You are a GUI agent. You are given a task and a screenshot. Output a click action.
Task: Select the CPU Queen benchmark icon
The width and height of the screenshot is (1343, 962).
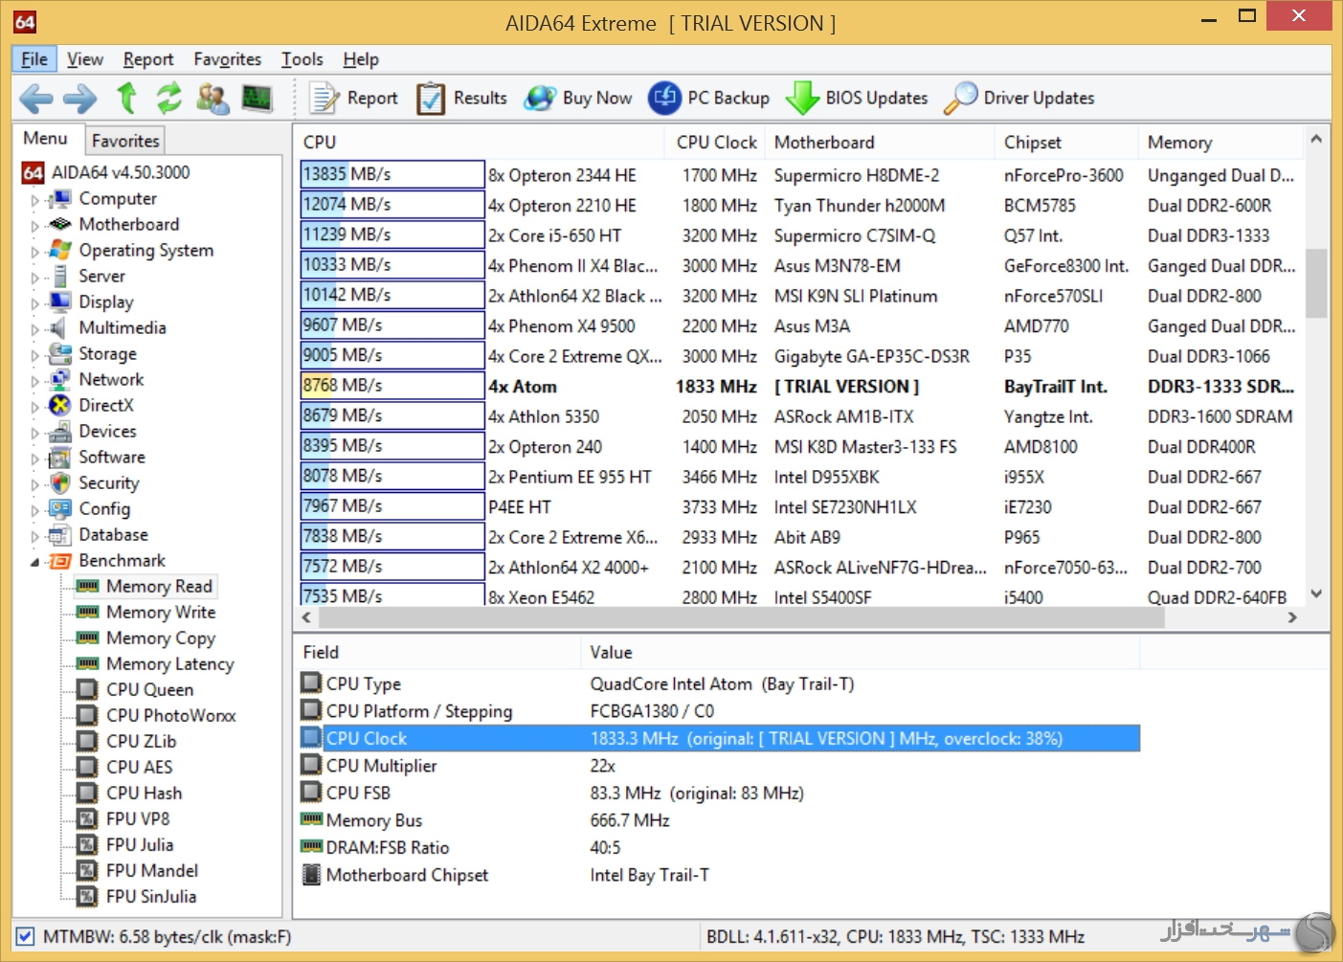pos(88,689)
